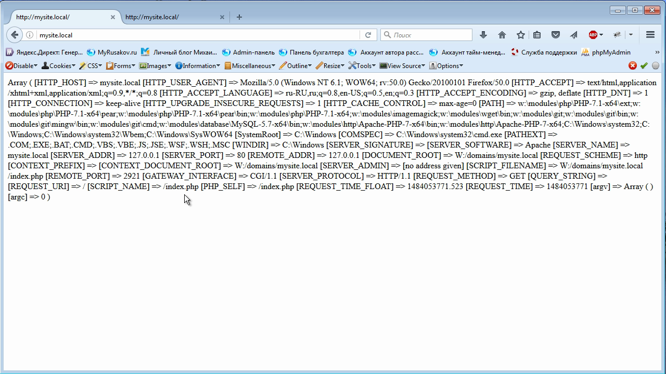The height and width of the screenshot is (374, 666).
Task: Go to the home page icon
Action: [502, 35]
